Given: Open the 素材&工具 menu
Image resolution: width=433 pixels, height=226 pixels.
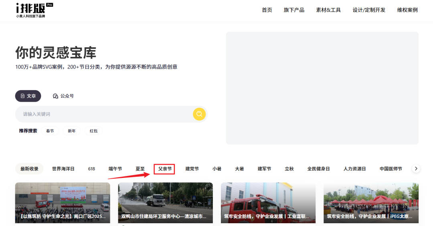Looking at the screenshot, I should click(328, 10).
